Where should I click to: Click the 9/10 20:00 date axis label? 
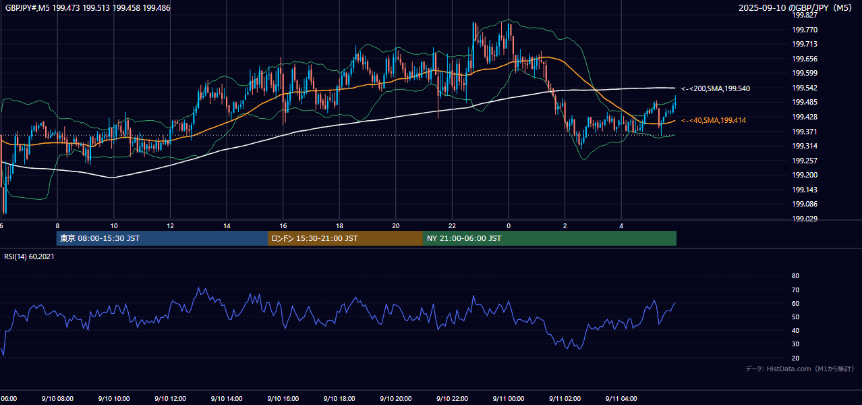click(396, 399)
